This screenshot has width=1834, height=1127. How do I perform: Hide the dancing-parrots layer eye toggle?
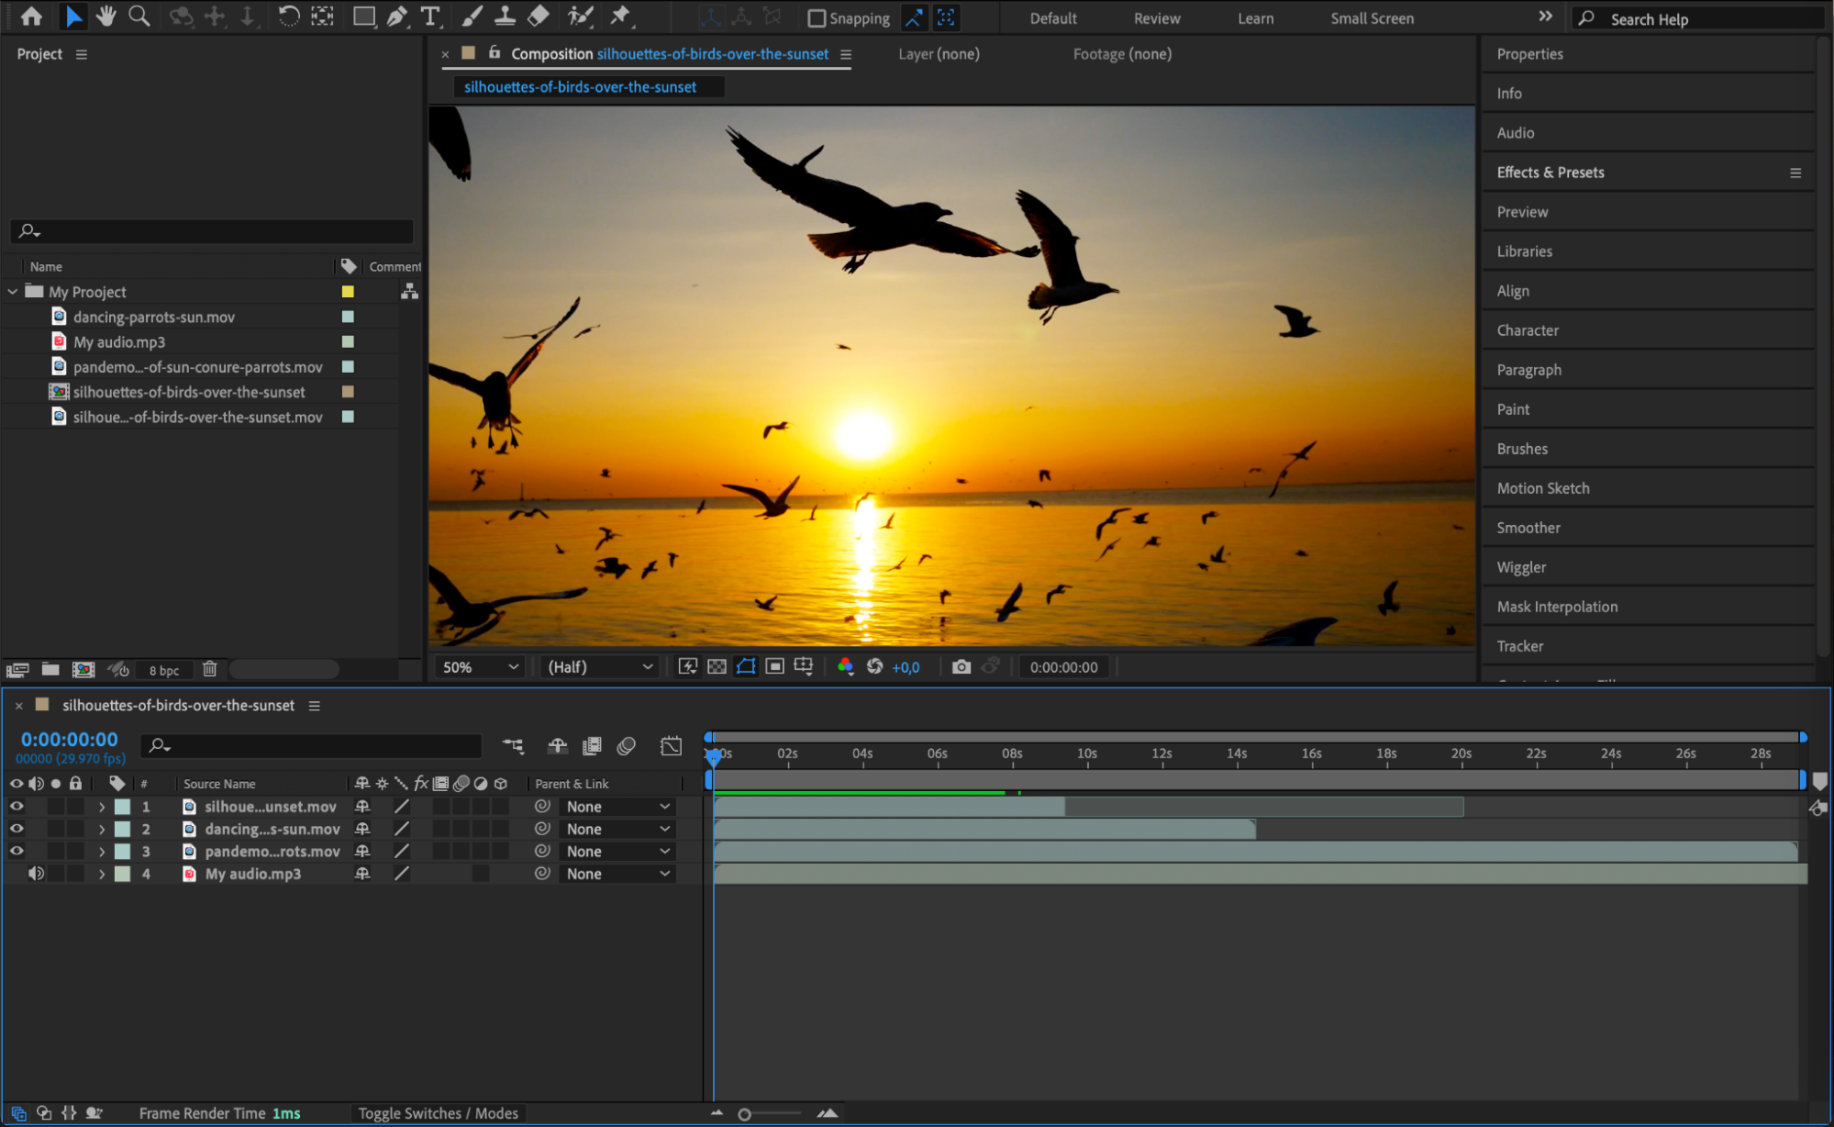coord(17,829)
